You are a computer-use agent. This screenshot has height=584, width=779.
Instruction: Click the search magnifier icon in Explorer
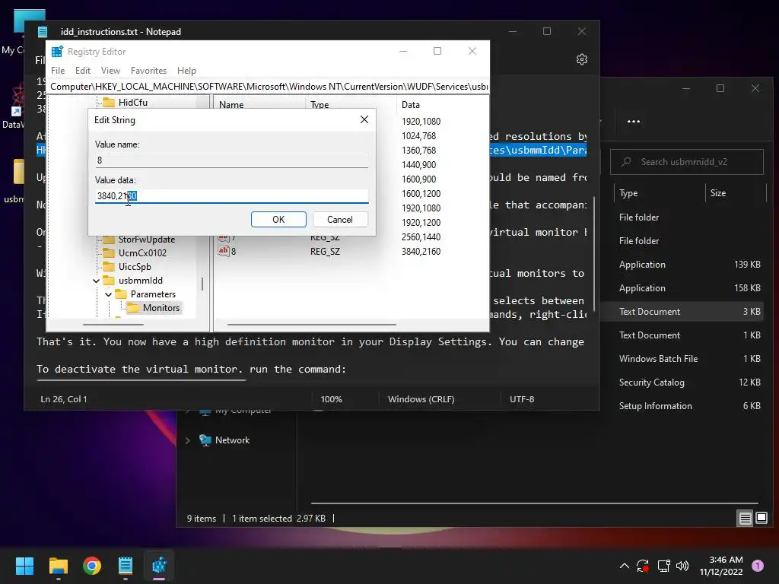tap(627, 161)
